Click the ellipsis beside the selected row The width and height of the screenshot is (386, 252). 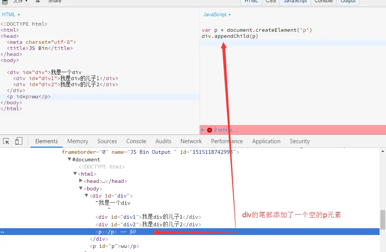tap(2, 232)
